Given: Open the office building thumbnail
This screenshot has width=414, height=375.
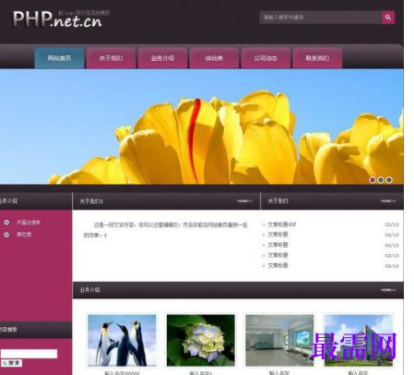Looking at the screenshot, I should (359, 340).
